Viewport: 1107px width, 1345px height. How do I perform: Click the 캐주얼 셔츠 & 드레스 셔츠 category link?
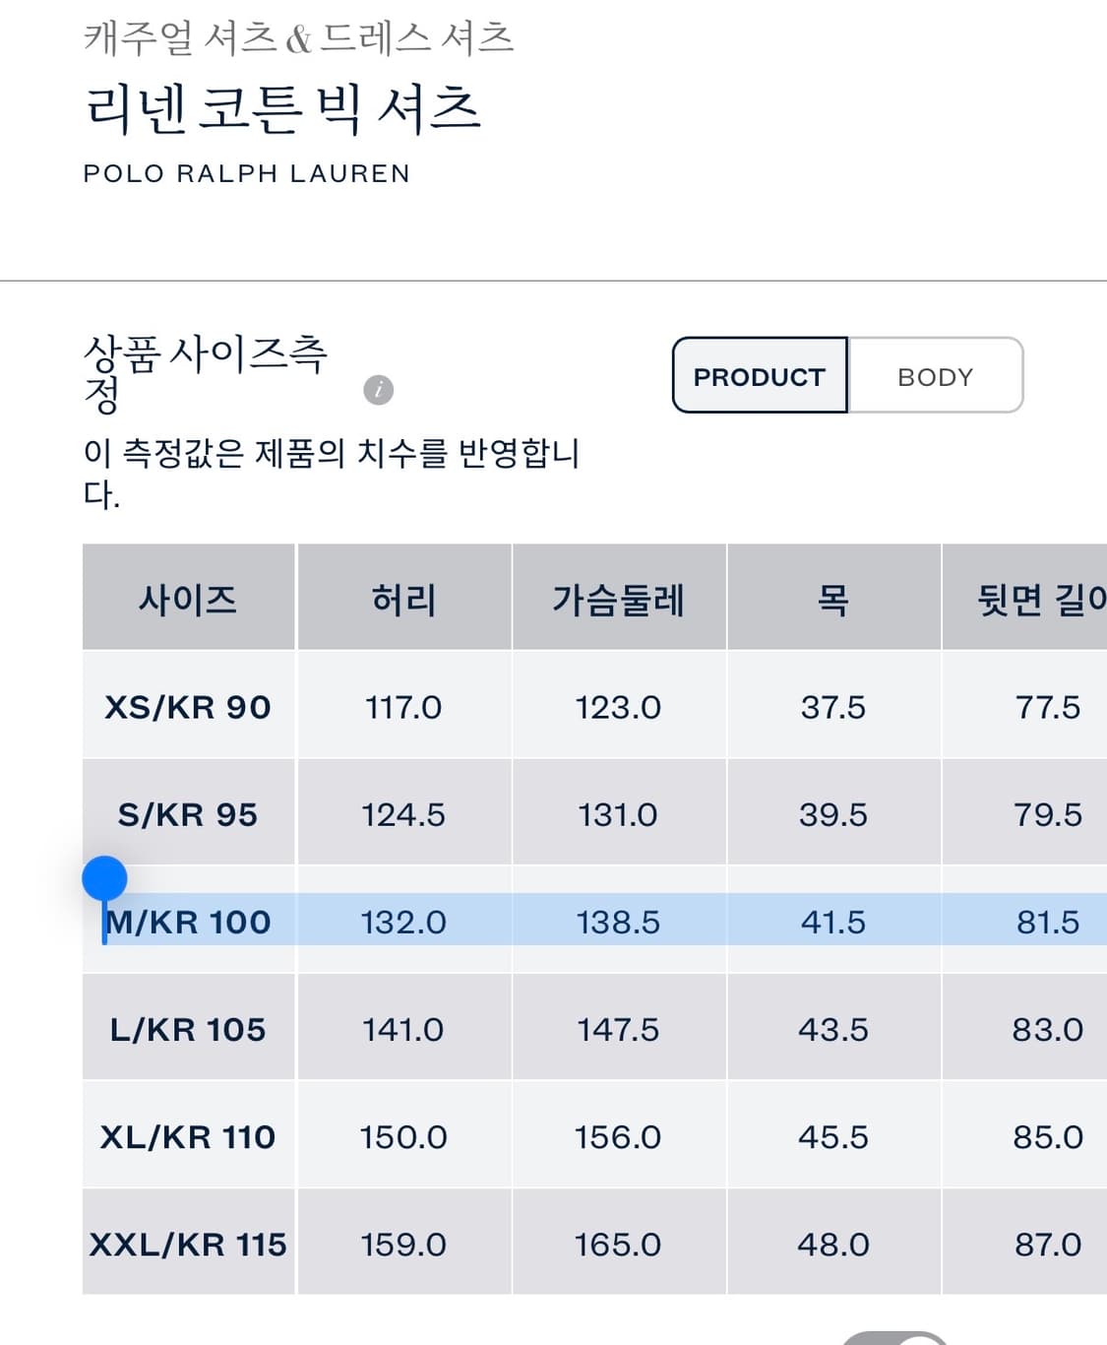(x=298, y=38)
